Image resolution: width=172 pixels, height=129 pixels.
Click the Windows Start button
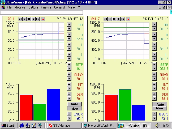8,126
